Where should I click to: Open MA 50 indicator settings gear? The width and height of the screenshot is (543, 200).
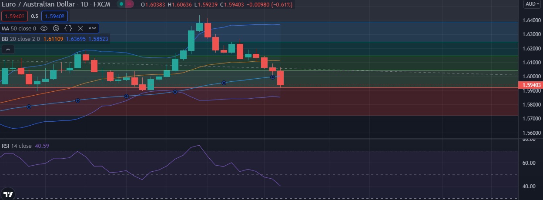tap(56, 28)
